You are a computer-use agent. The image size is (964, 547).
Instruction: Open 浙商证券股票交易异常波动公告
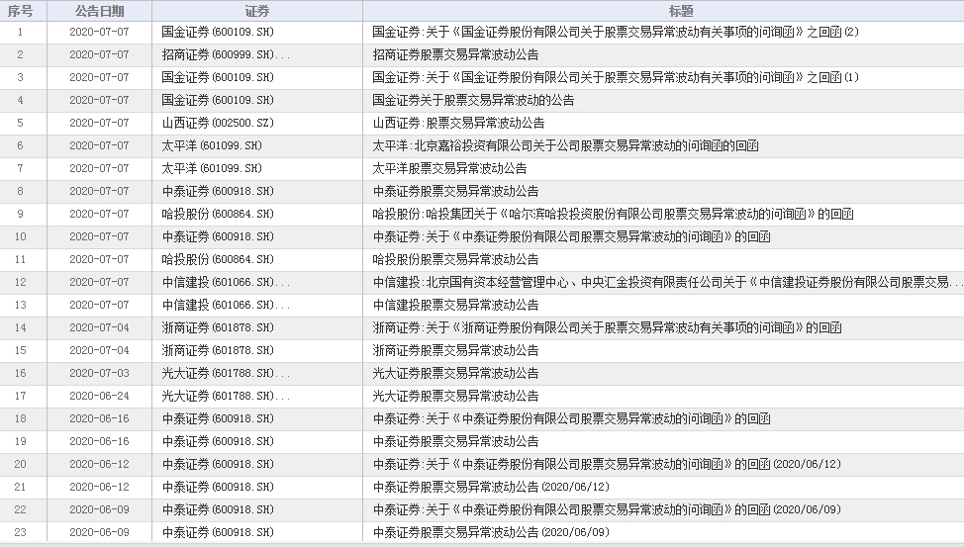pos(455,350)
